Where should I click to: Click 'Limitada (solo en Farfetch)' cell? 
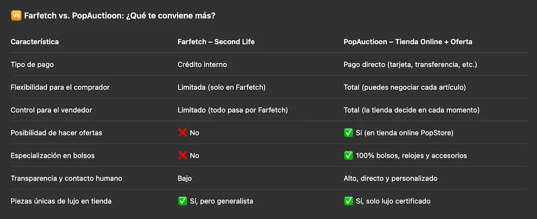pos(221,87)
